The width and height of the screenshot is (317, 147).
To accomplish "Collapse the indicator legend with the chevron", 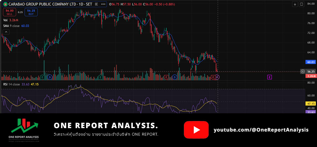I will coord(7,32).
